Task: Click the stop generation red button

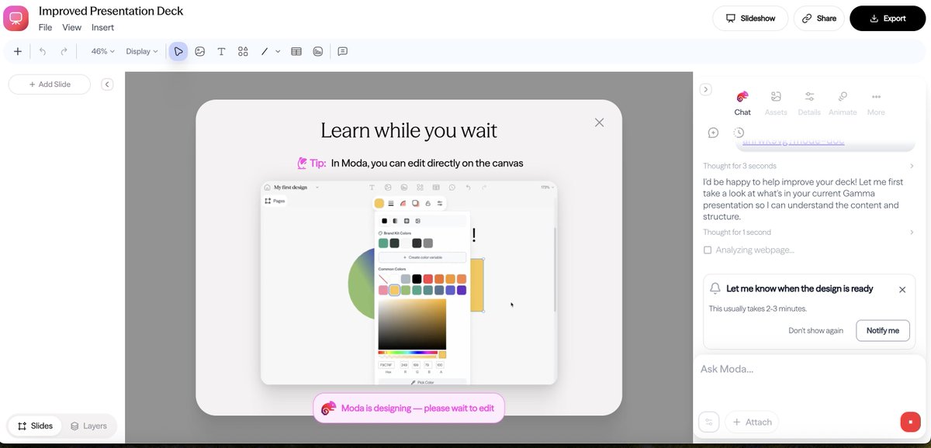Action: pyautogui.click(x=910, y=422)
